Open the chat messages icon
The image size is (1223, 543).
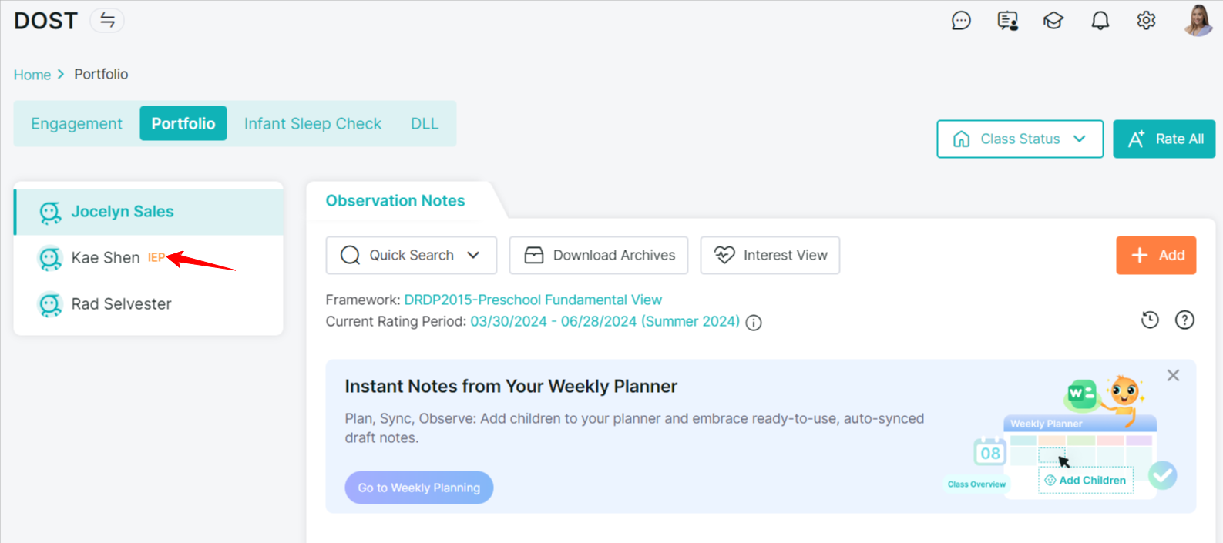point(961,21)
